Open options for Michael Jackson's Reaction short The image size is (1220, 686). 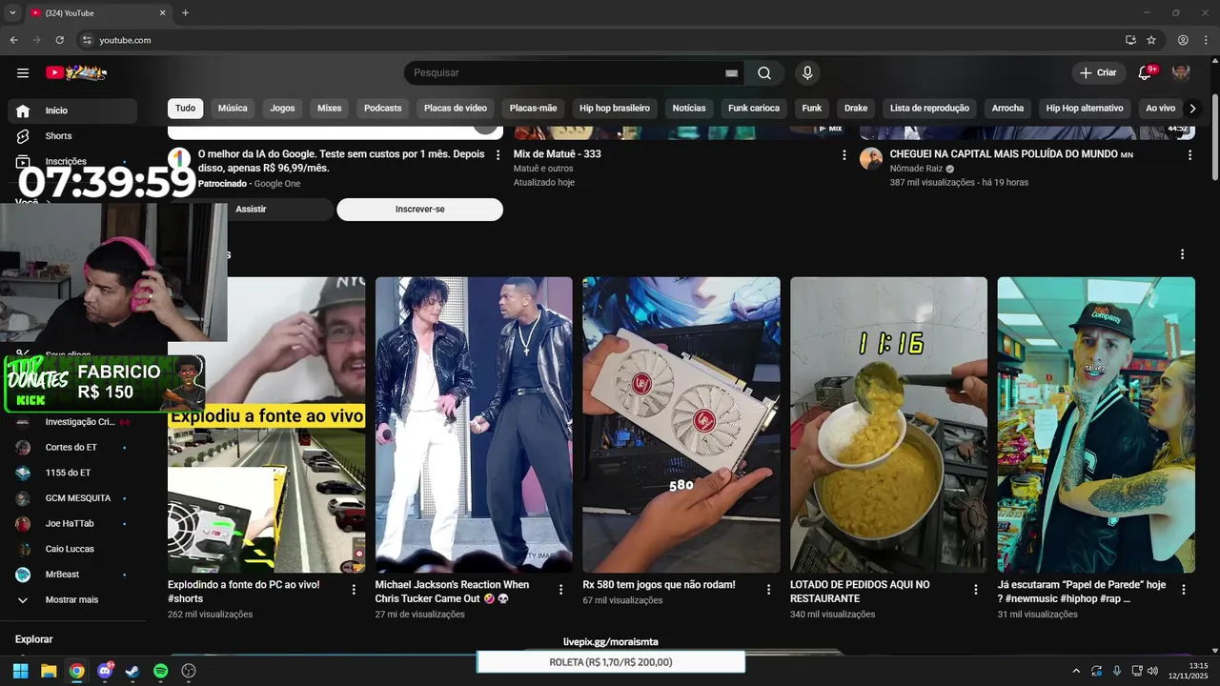click(x=560, y=590)
